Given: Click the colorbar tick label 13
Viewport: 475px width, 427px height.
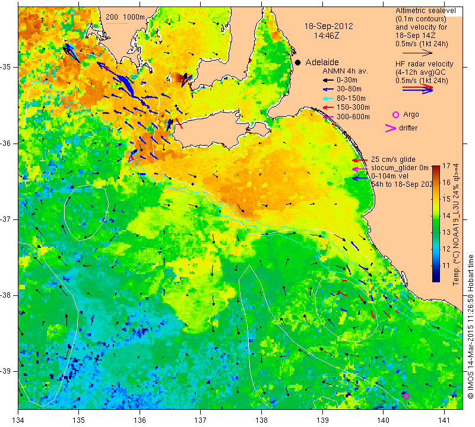Looking at the screenshot, I should click(446, 232).
